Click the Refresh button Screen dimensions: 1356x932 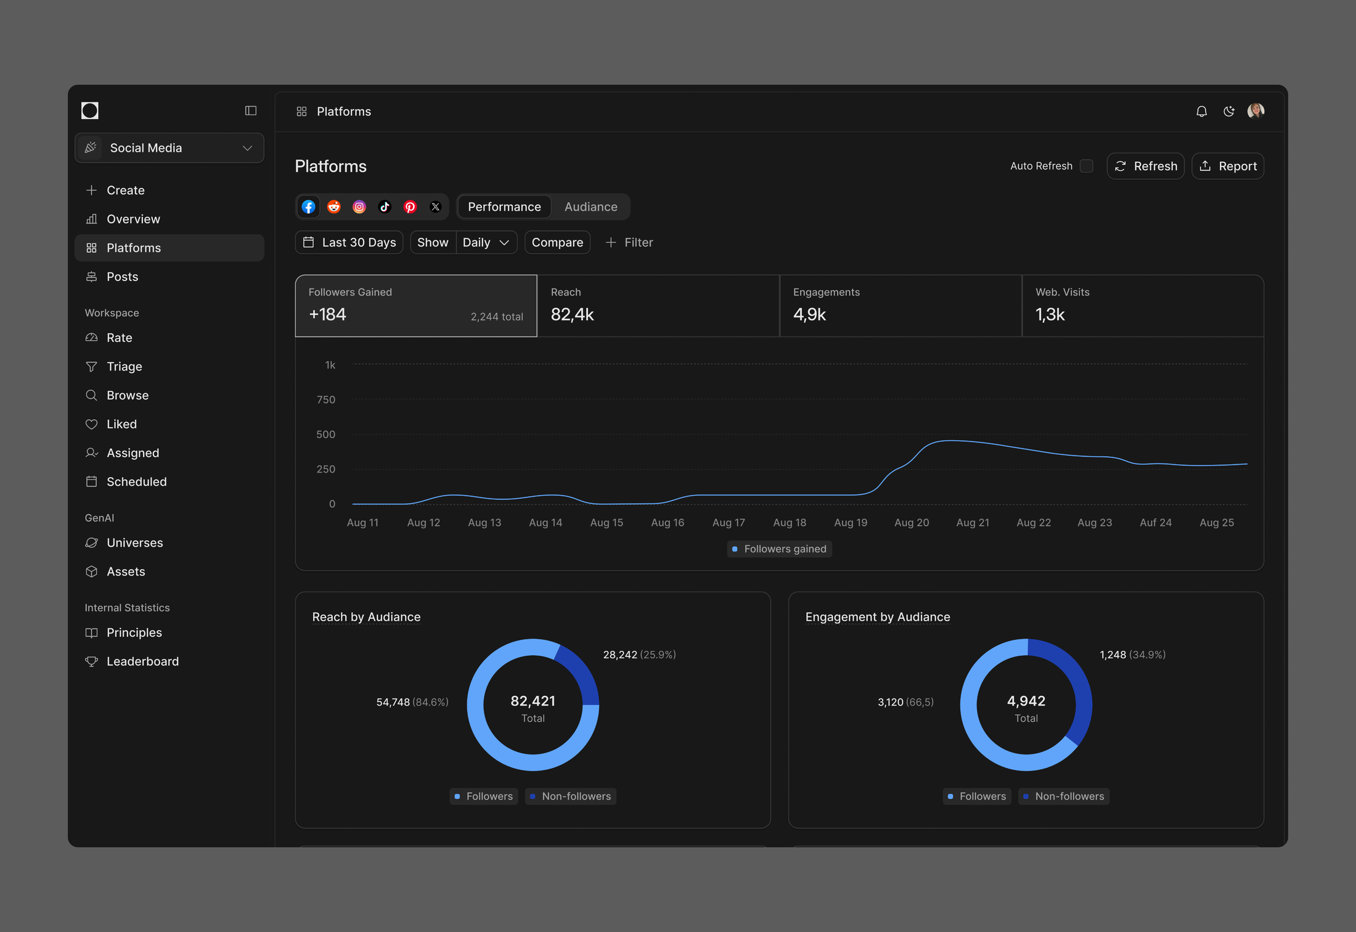1145,166
